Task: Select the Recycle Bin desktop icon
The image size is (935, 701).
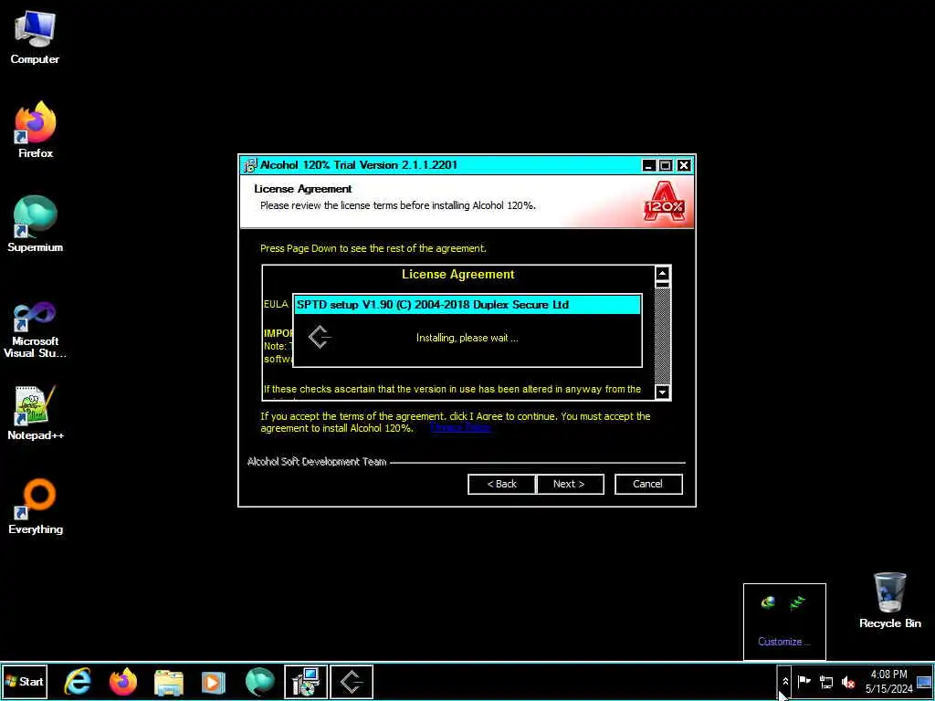Action: click(889, 601)
